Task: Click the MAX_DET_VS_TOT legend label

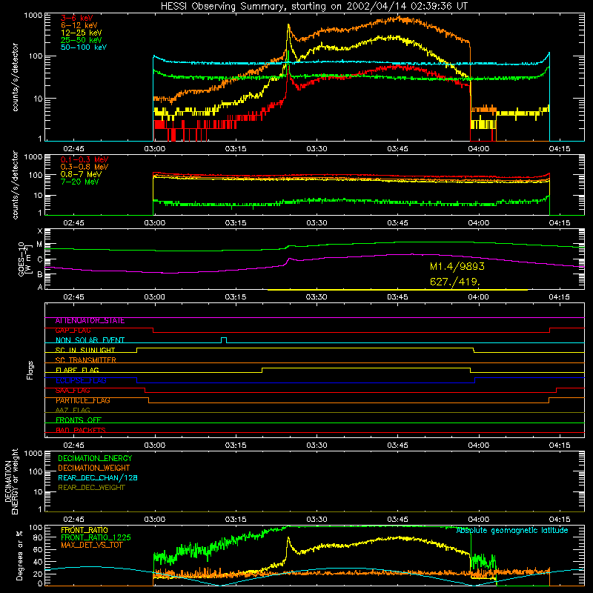Action: tap(91, 545)
